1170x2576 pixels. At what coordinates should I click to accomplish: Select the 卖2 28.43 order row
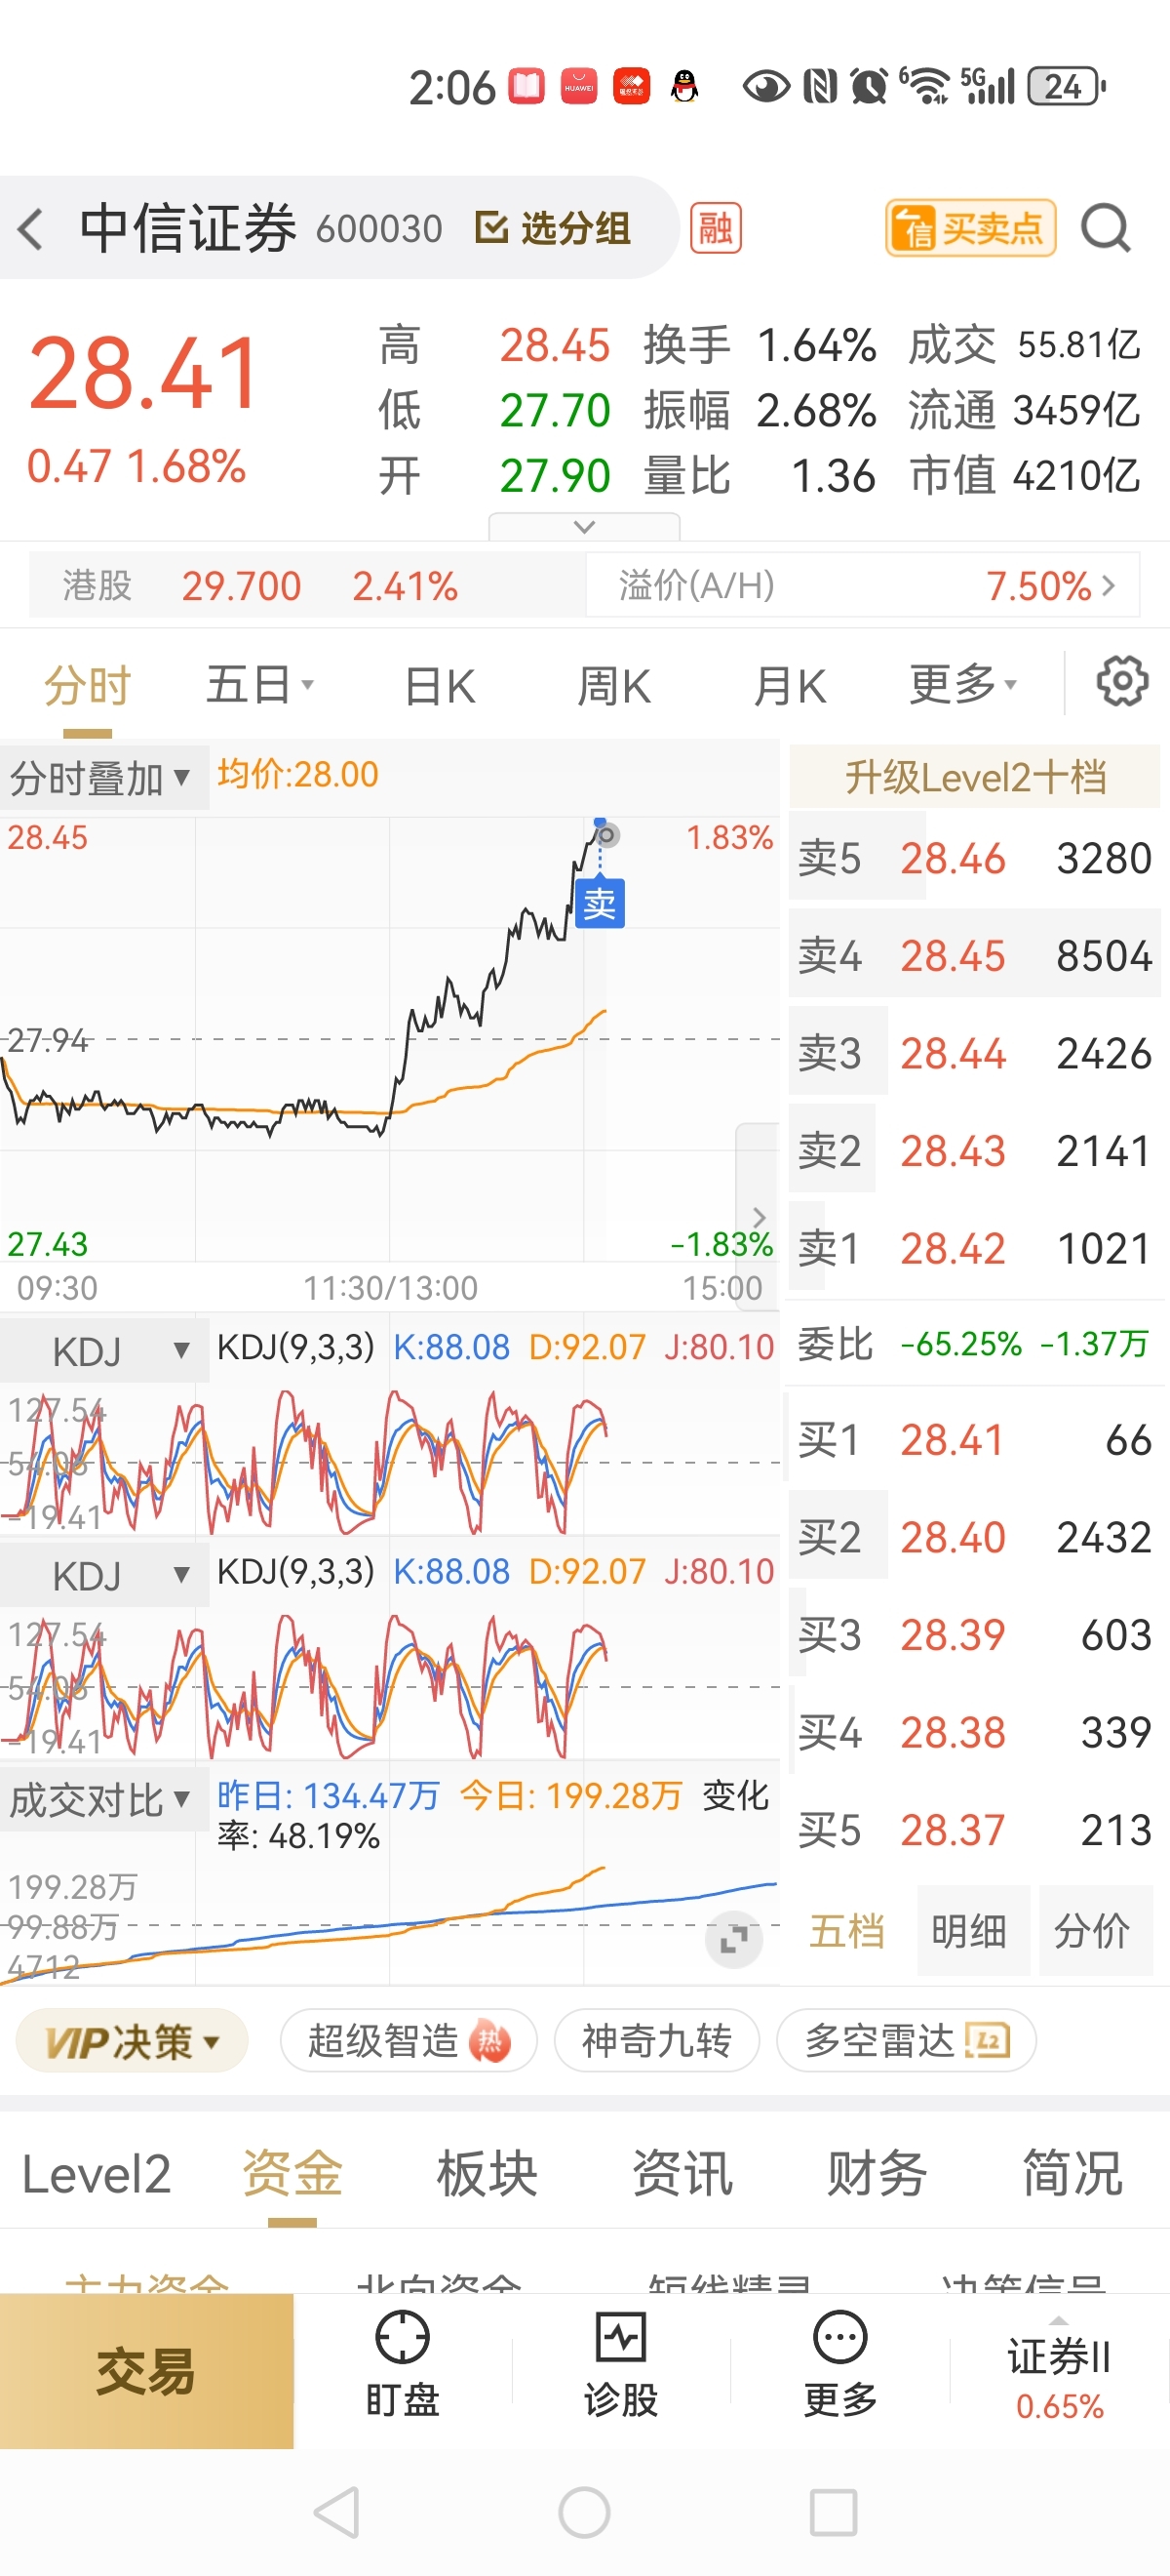coord(975,1150)
